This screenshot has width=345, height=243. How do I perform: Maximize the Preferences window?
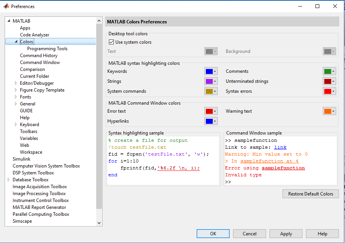(317, 6)
